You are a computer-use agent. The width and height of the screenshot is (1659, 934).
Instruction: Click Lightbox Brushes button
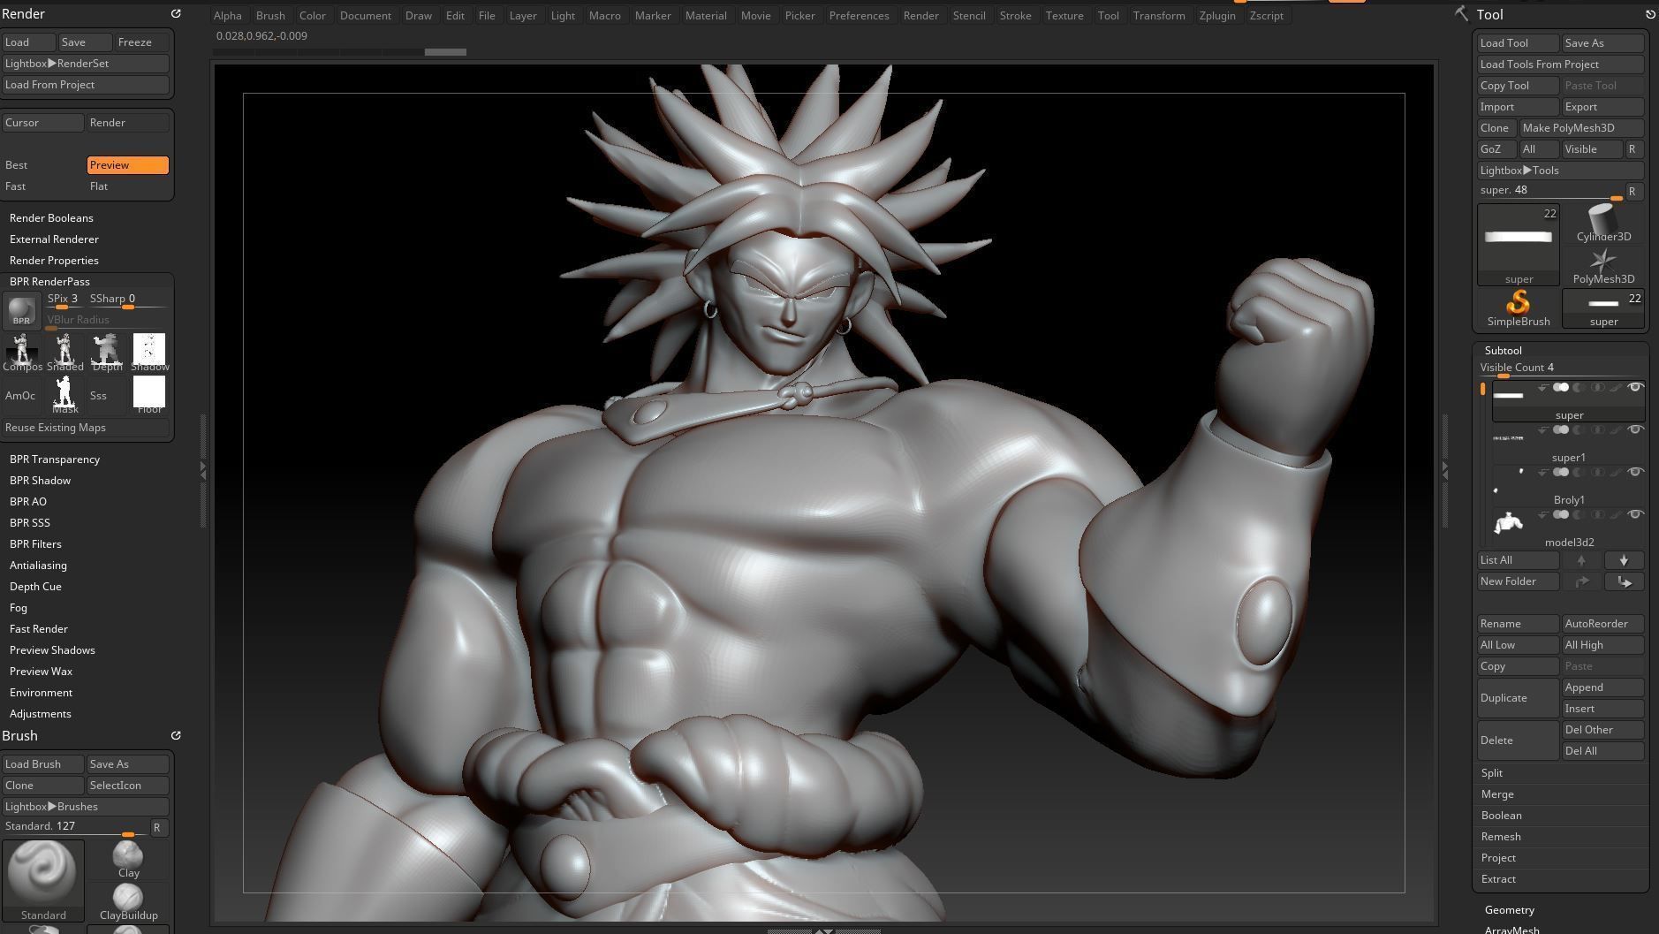click(x=85, y=807)
